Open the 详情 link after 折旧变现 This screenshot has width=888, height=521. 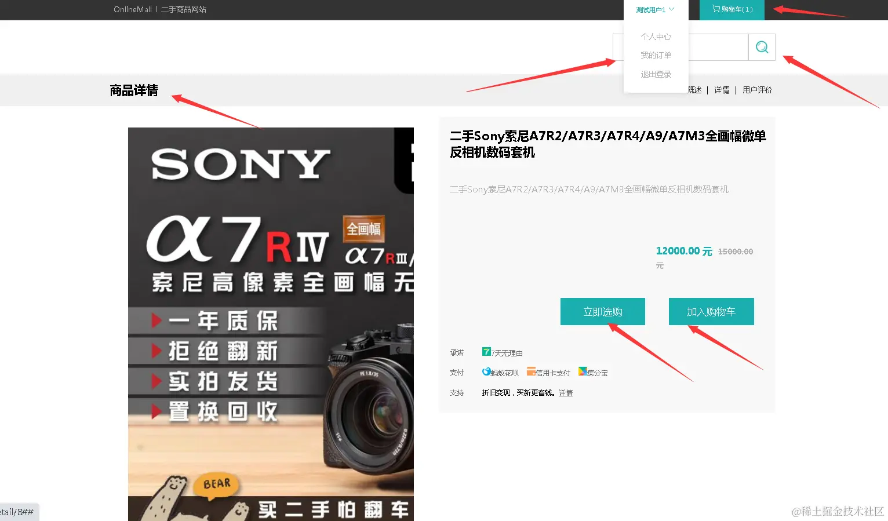(x=566, y=393)
